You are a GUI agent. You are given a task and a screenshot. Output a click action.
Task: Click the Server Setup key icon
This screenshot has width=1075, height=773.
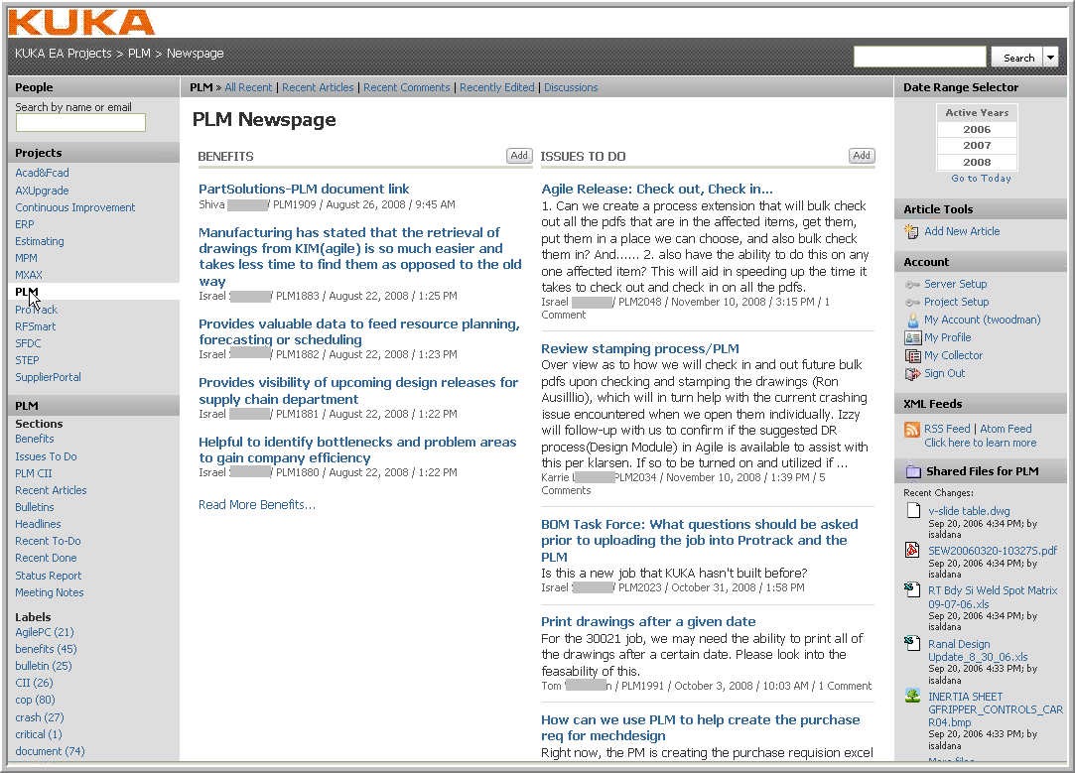coord(911,284)
